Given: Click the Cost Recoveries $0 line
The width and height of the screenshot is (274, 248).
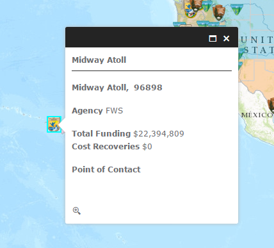Looking at the screenshot, I should (112, 147).
